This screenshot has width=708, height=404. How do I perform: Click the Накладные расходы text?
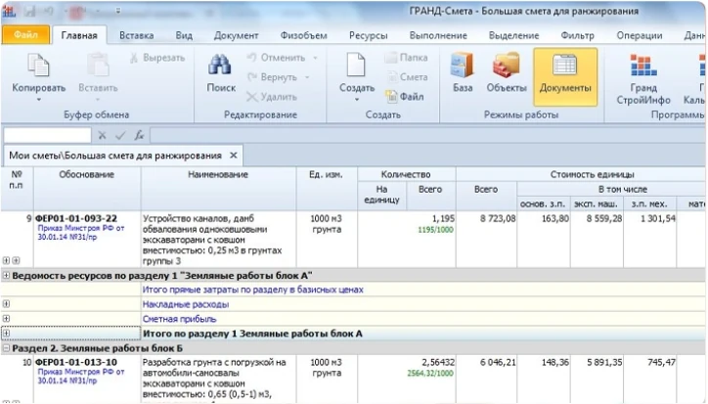[x=186, y=304]
